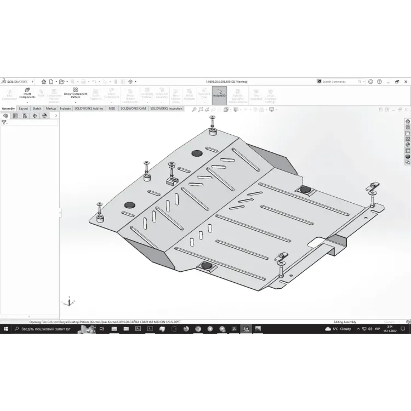Screen dimensions: 411x411
Task: Open Custom Properties icon in task pane
Action: pyautogui.click(x=408, y=151)
